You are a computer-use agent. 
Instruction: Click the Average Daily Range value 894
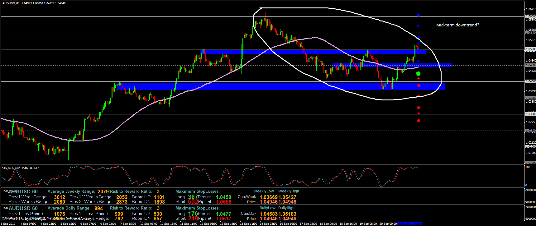click(x=98, y=208)
